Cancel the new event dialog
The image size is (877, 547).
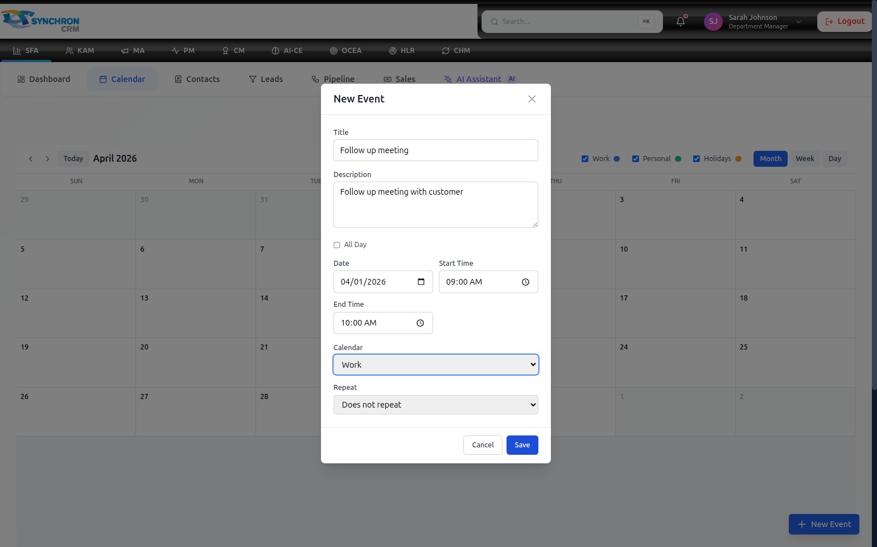(483, 445)
